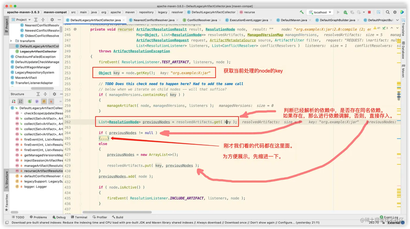
Task: Close the NearestConflictResolver.java tab
Action: click(177, 20)
